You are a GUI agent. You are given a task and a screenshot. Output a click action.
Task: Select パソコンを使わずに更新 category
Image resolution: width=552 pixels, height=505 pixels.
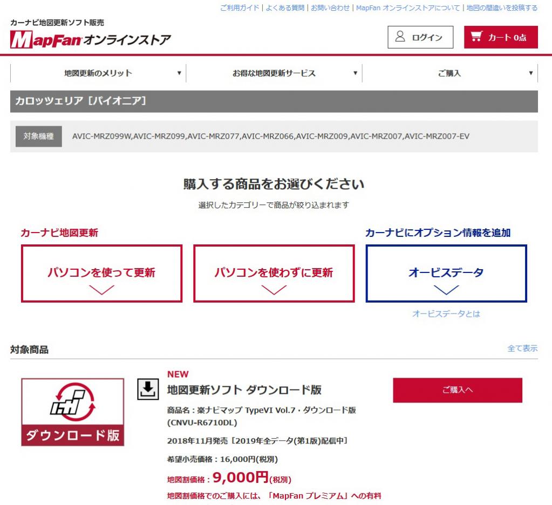click(274, 274)
